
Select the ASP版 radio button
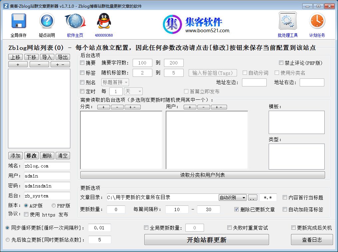point(26,205)
